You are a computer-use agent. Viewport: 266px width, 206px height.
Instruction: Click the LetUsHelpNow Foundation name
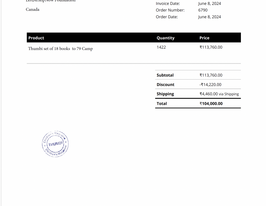(50, 1)
